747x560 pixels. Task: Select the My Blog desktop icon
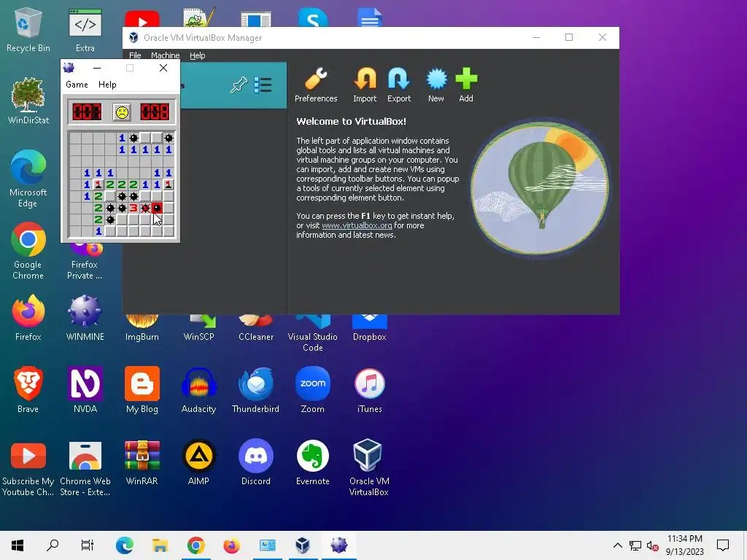[142, 390]
